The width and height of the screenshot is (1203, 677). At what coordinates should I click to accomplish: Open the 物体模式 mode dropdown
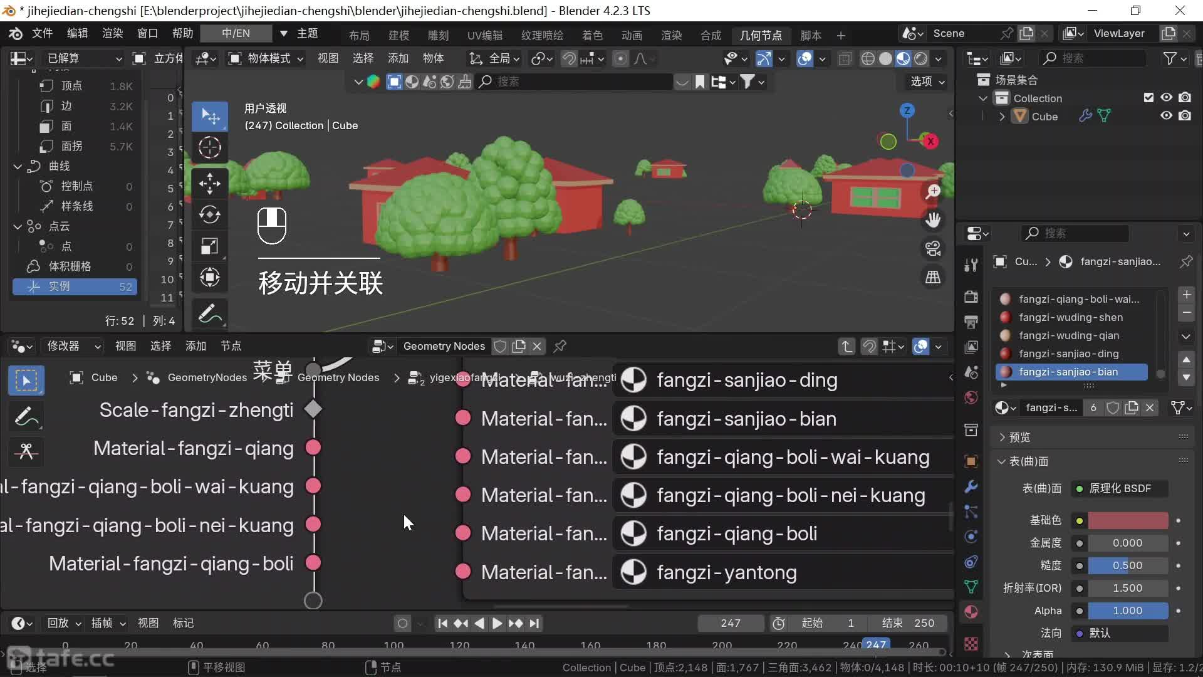click(266, 59)
